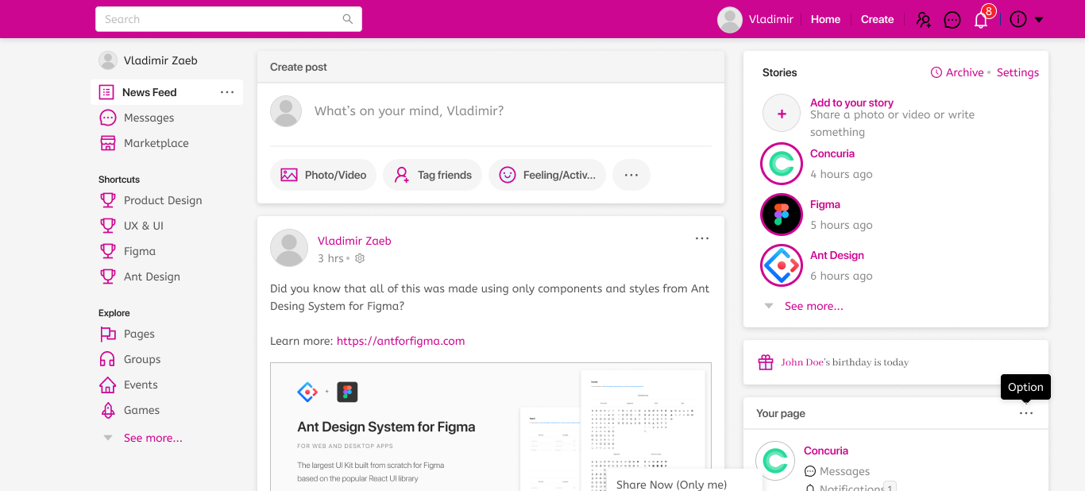
Task: Expand See more under Explore sidebar
Action: (x=153, y=438)
